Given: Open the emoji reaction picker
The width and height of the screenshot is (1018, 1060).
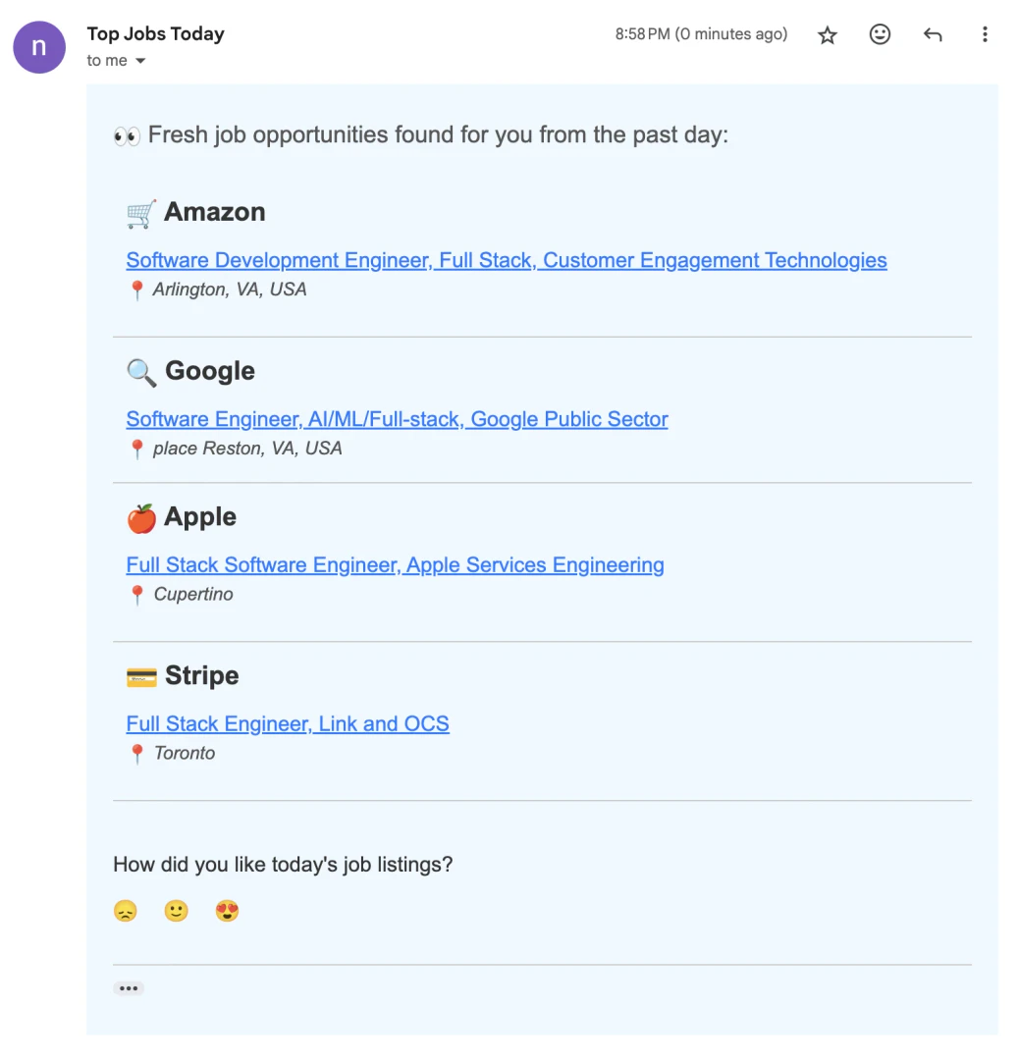Looking at the screenshot, I should point(881,34).
